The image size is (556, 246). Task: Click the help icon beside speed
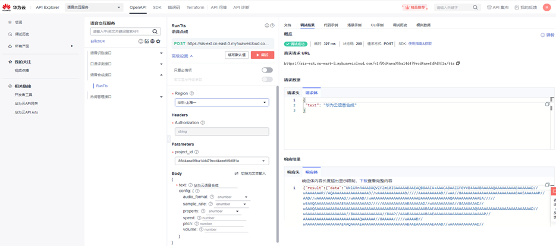199,218
